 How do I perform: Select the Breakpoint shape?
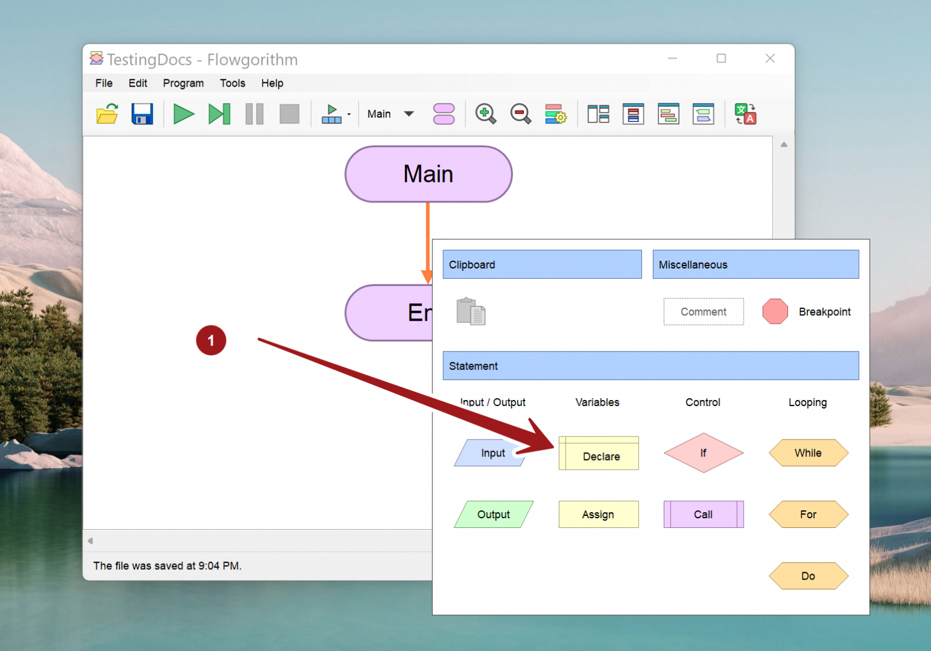(775, 311)
